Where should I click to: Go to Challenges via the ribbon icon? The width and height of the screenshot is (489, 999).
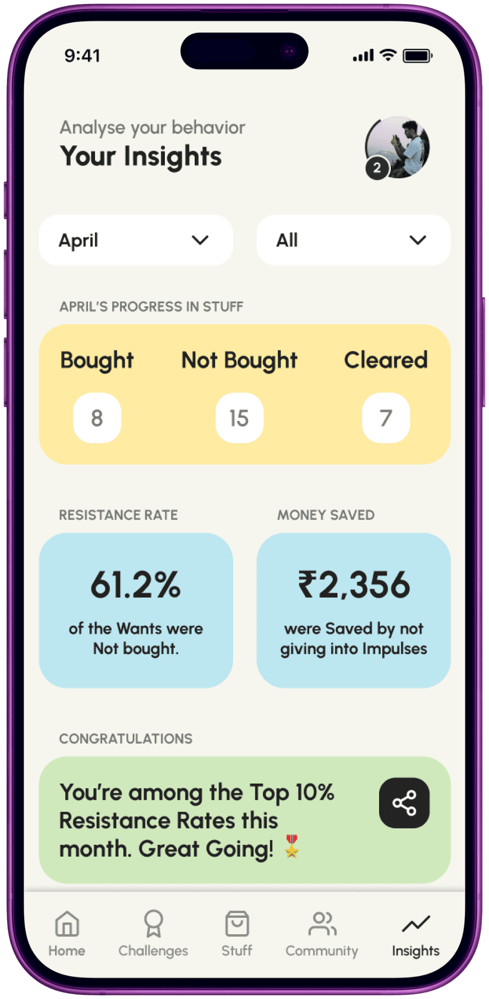tap(153, 923)
